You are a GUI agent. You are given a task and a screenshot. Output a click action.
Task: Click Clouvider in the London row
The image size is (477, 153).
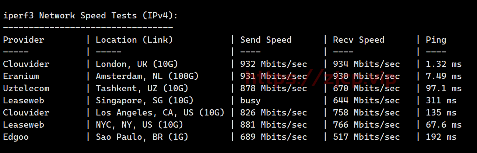coord(26,64)
